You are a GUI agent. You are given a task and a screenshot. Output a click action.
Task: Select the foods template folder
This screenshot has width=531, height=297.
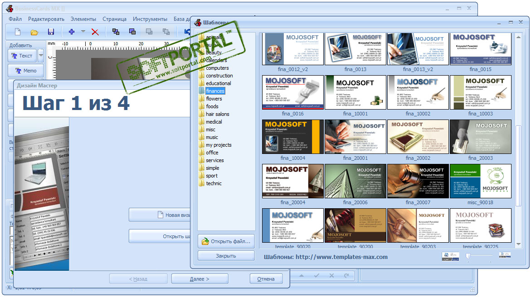pos(212,106)
